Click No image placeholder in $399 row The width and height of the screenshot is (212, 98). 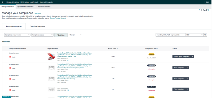[51, 89]
